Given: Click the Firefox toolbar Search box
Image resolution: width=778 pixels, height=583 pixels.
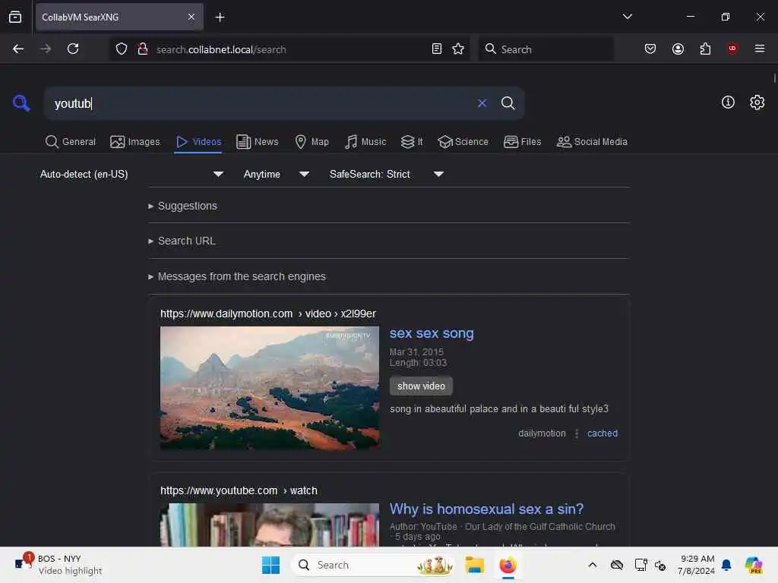Looking at the screenshot, I should [x=546, y=49].
